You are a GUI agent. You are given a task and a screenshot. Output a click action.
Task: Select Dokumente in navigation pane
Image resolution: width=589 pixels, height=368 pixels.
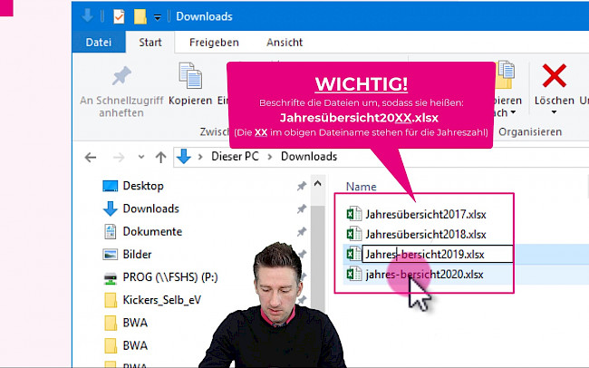[x=152, y=231]
